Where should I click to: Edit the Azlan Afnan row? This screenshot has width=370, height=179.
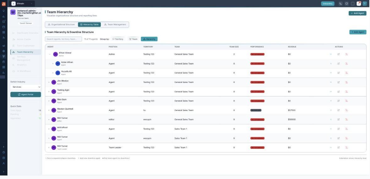point(338,64)
